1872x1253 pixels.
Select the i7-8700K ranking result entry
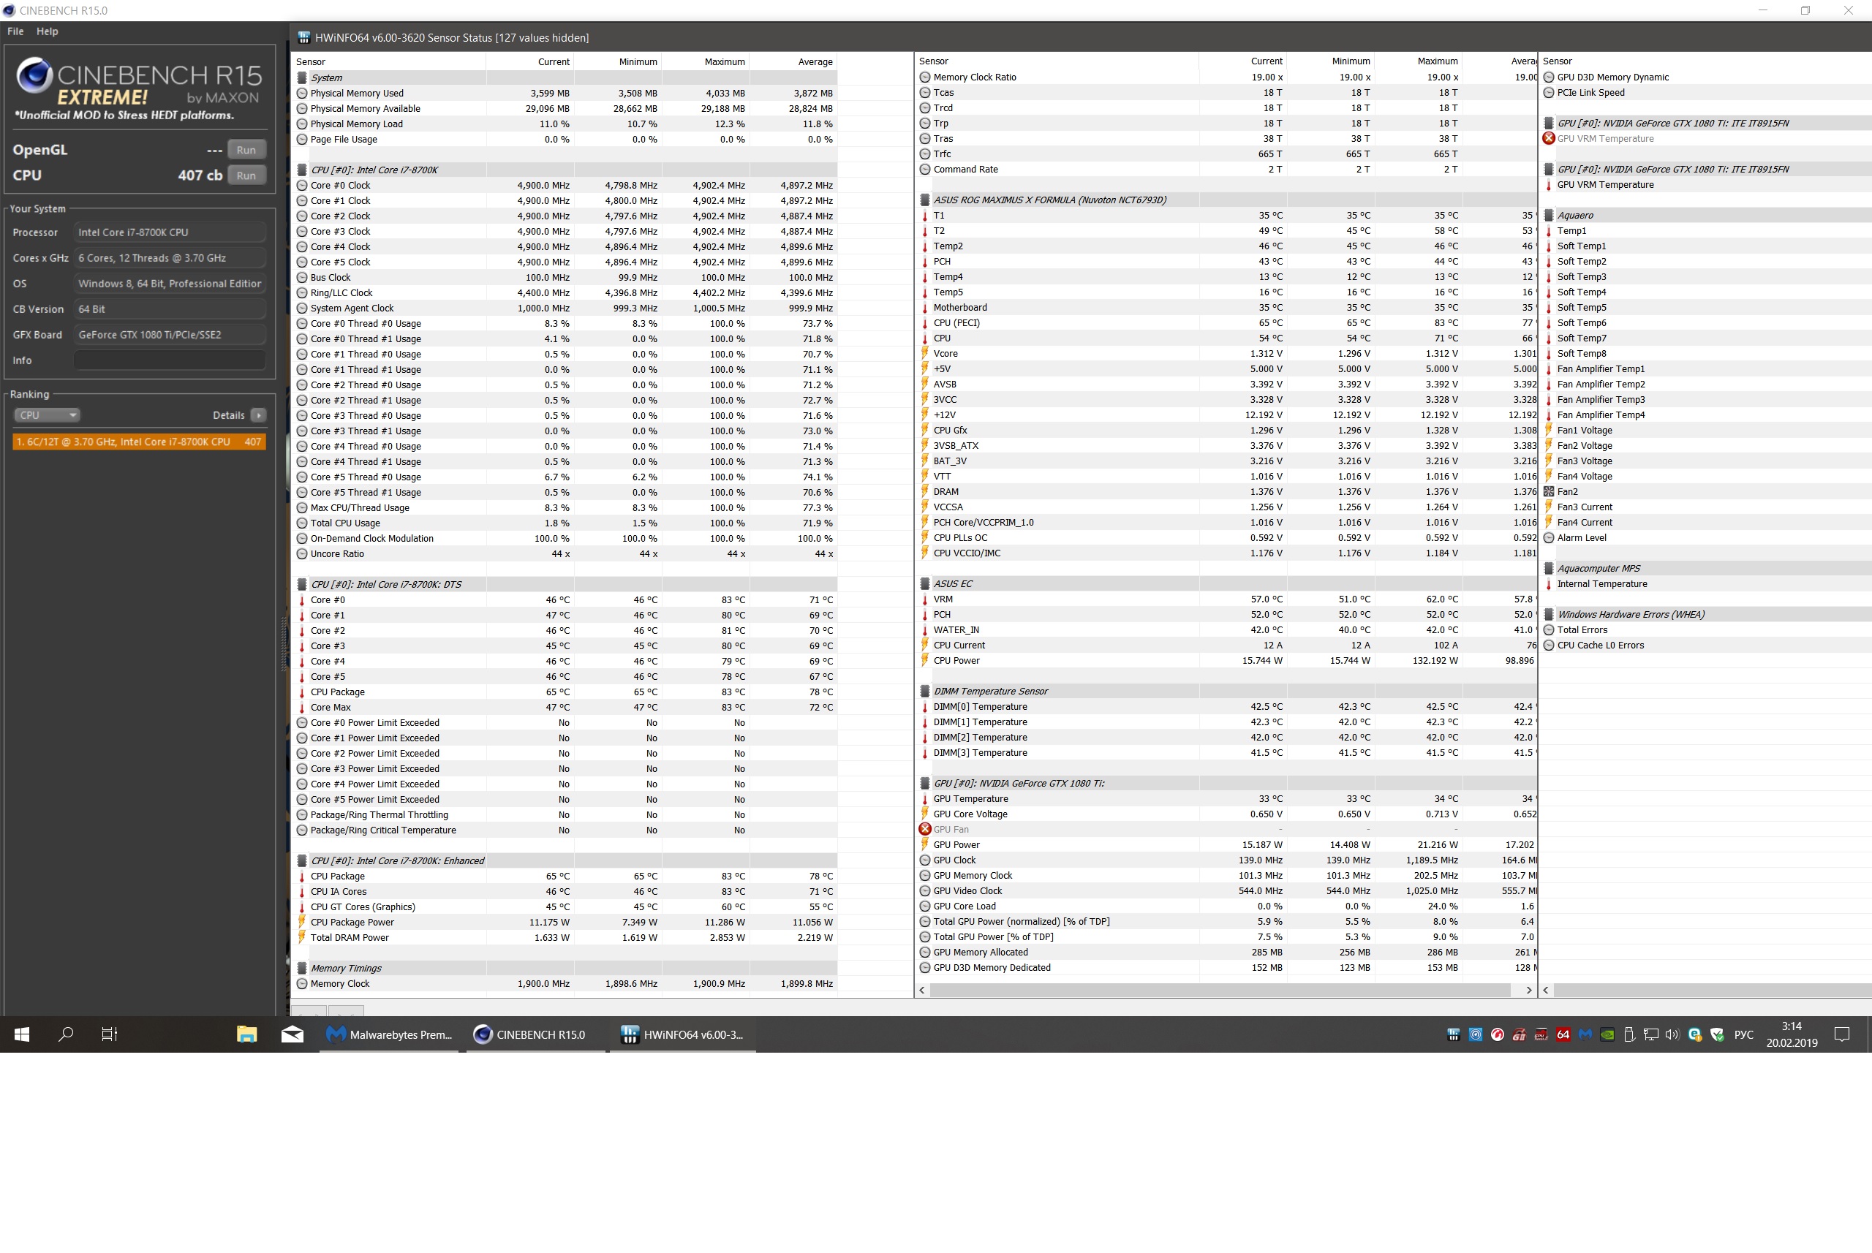pyautogui.click(x=138, y=441)
